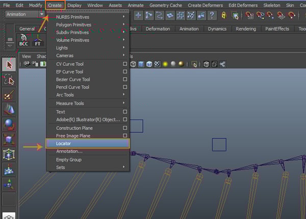The image size is (306, 219).
Task: Click the surface plane toolbar icon
Action: [x=170, y=15]
